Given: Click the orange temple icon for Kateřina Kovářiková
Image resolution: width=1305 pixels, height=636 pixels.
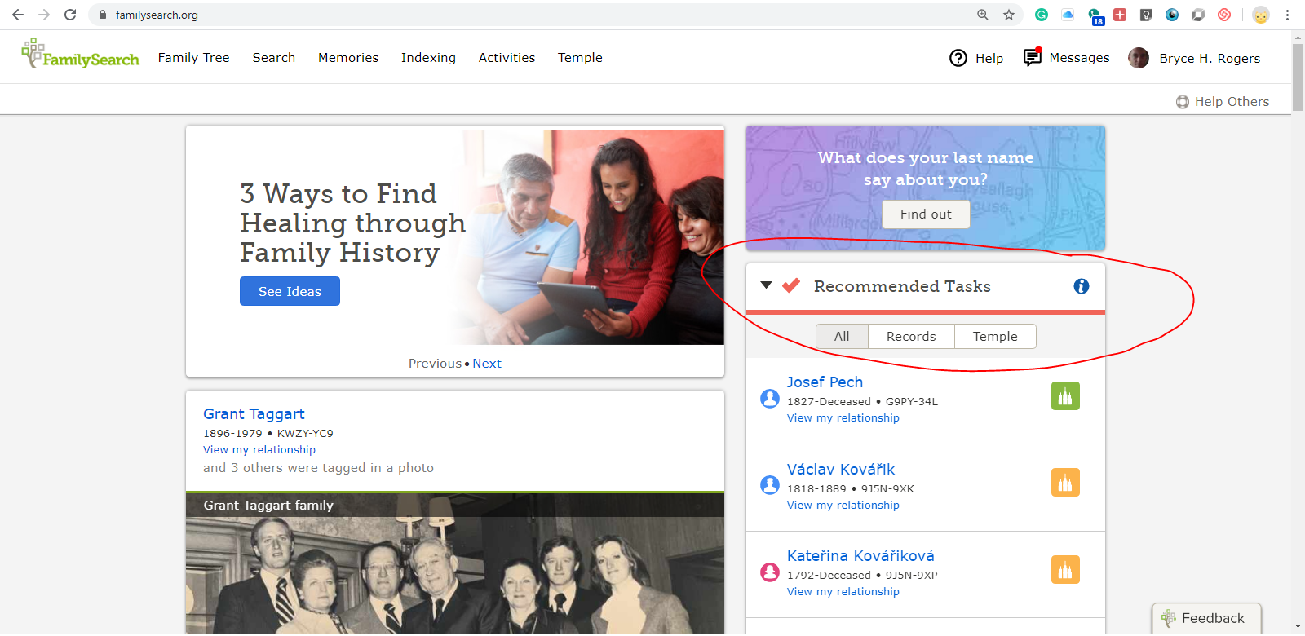Looking at the screenshot, I should 1065,570.
